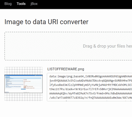Go to the jBox page link
This screenshot has height=117, width=132.
point(34,4)
